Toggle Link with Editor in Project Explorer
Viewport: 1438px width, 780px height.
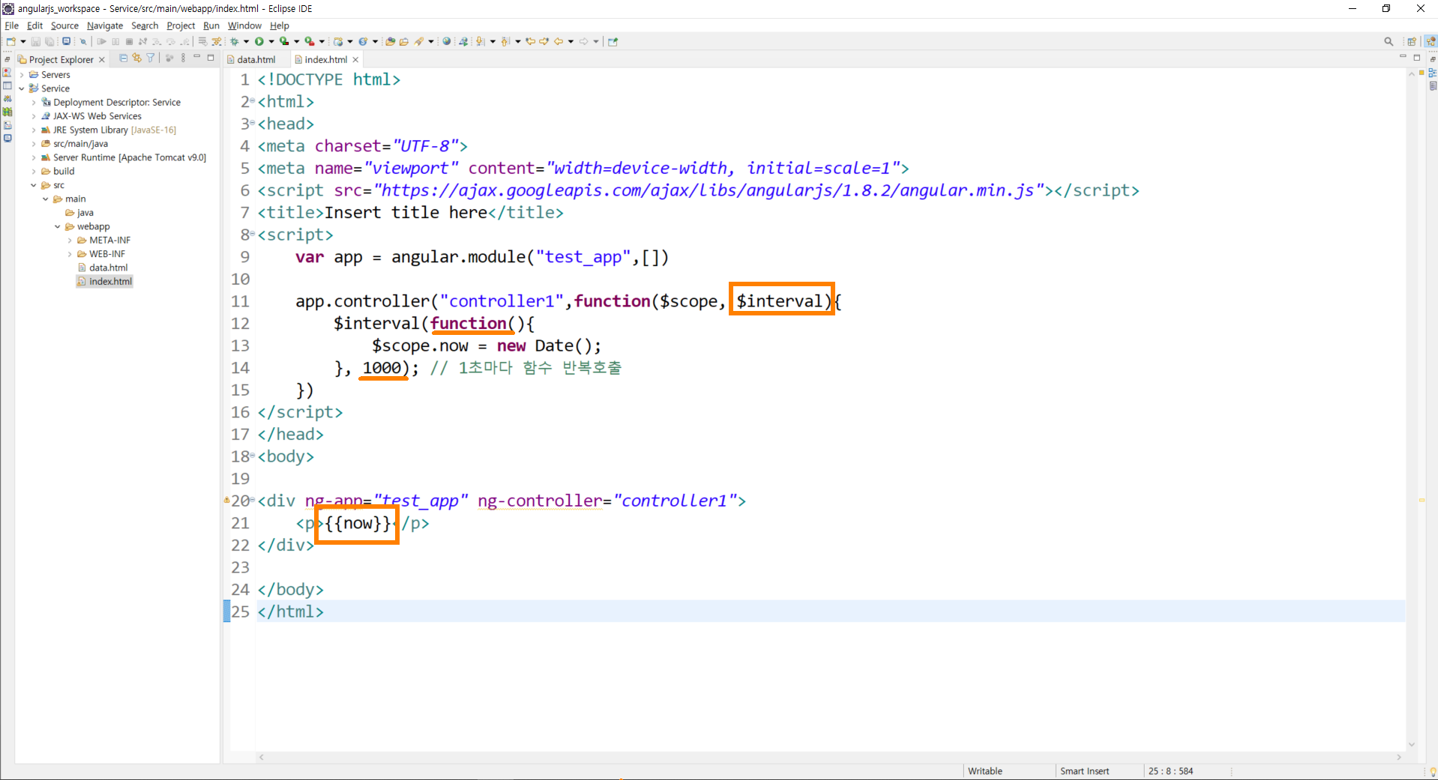coord(137,58)
